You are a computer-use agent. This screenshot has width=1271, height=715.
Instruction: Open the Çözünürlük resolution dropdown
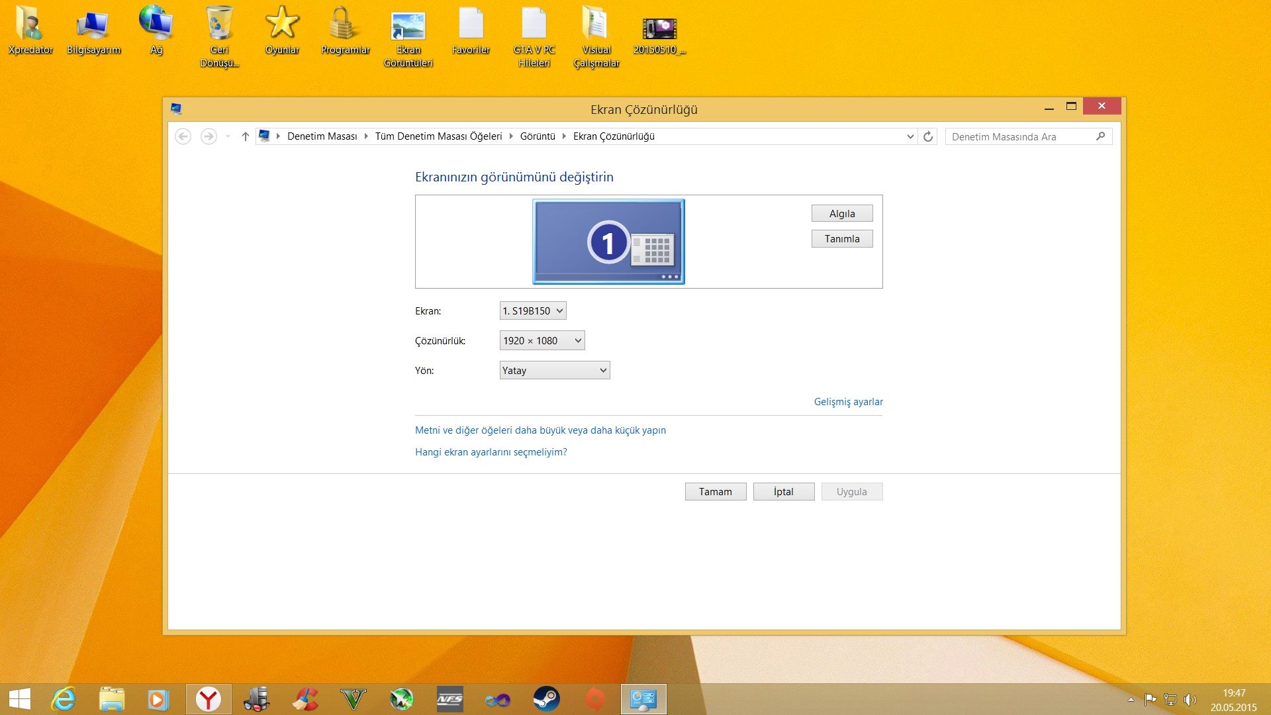(x=542, y=340)
